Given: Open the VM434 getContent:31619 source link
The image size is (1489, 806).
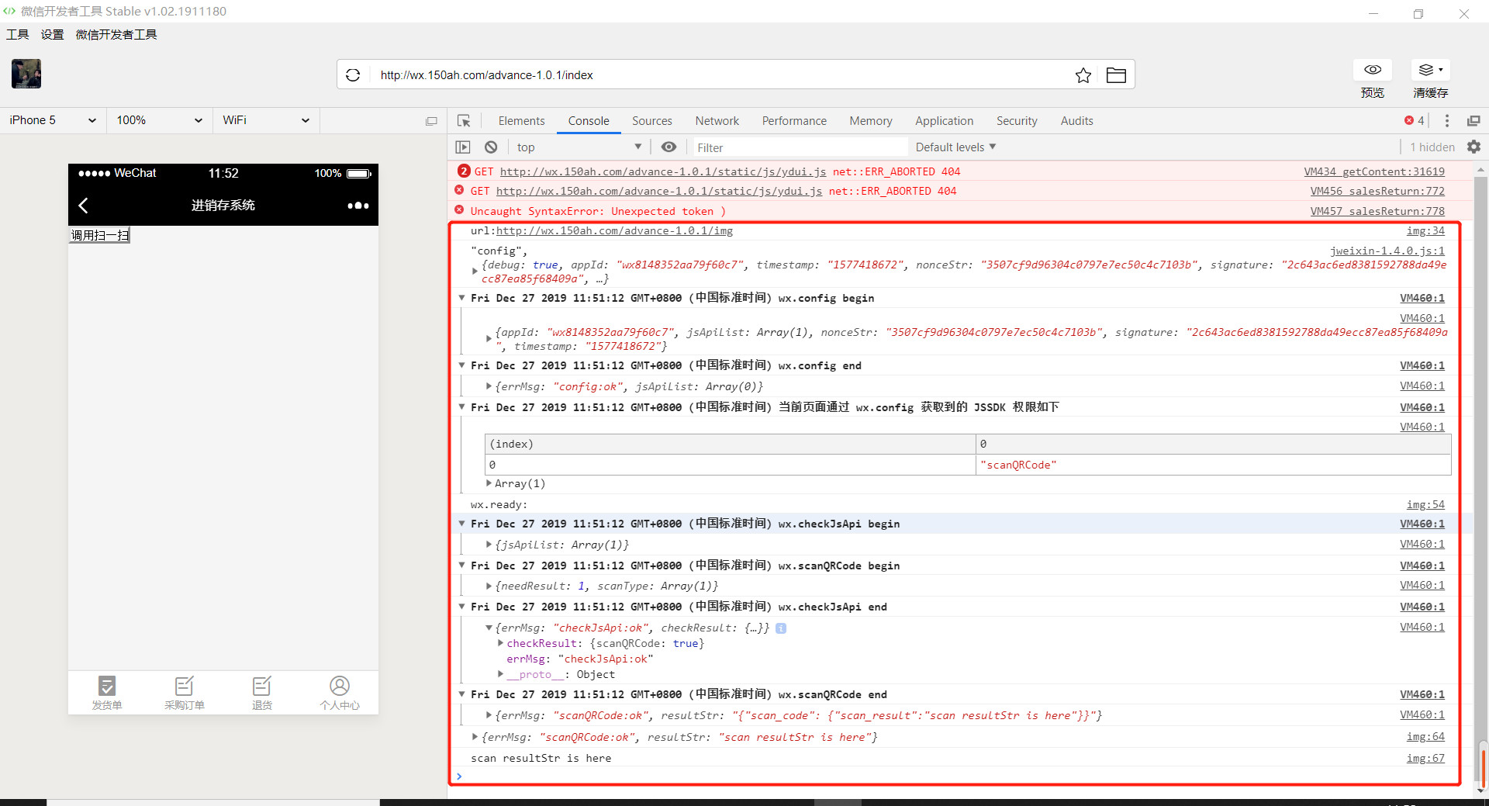Looking at the screenshot, I should click(1374, 171).
